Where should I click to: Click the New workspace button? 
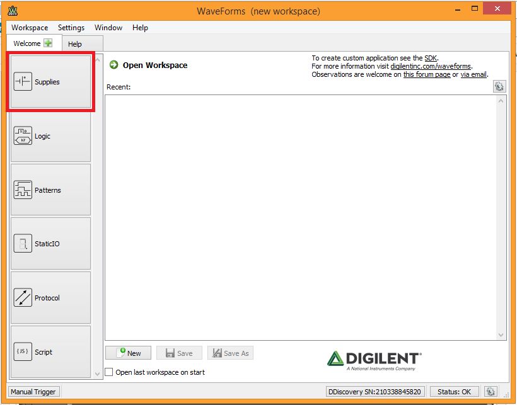pyautogui.click(x=129, y=353)
